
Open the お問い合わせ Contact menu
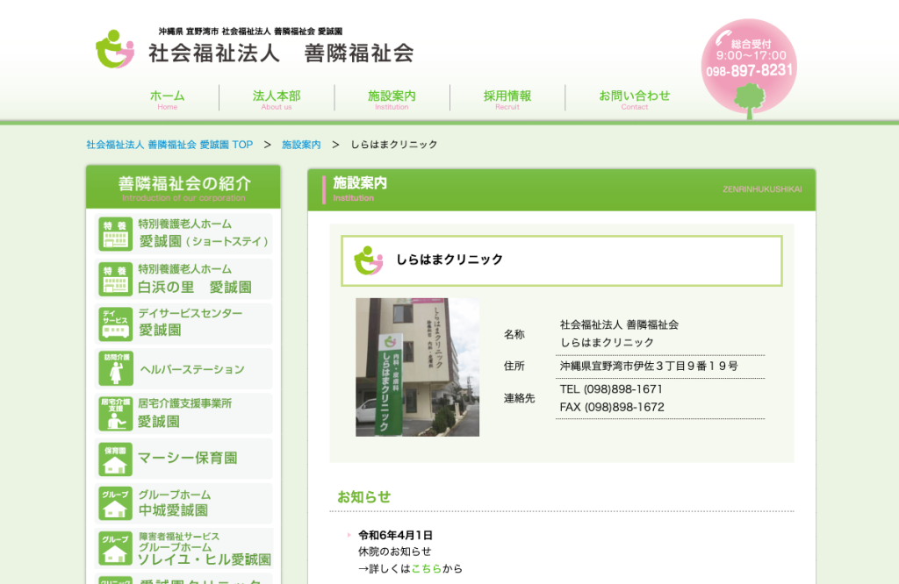(634, 99)
